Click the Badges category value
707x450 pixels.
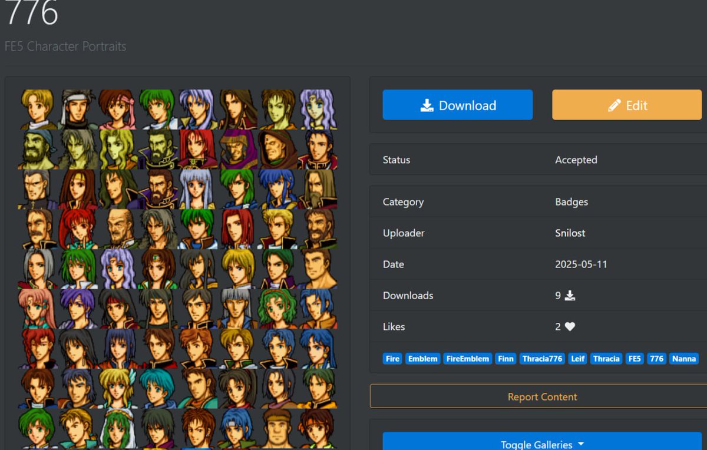click(x=571, y=201)
